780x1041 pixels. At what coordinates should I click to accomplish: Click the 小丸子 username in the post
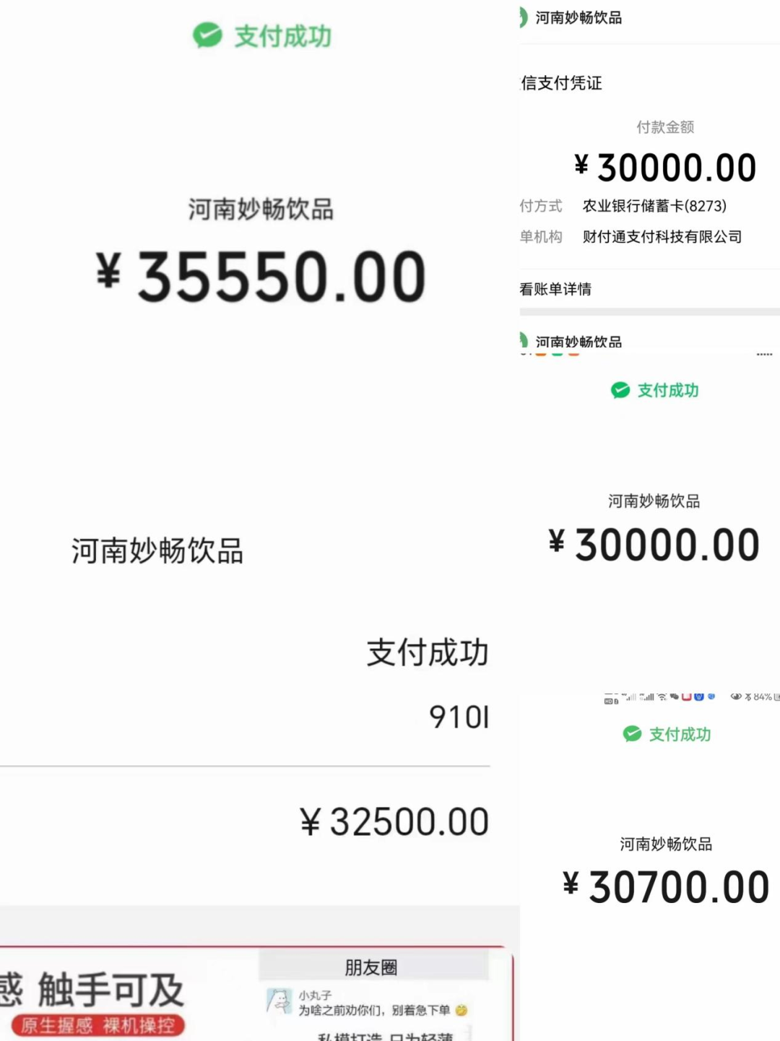coord(315,995)
